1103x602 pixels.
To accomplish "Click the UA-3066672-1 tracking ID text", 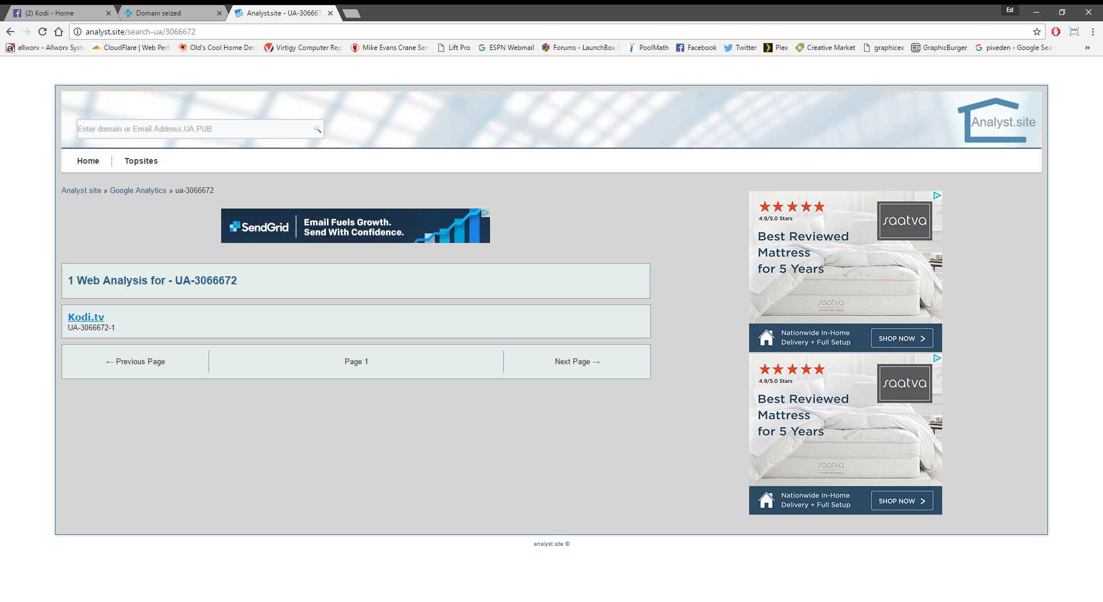I will (x=91, y=328).
